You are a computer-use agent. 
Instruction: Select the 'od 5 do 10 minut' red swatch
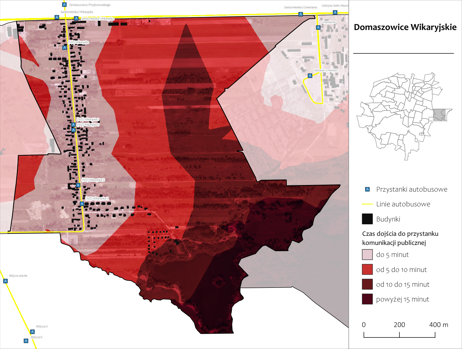(367, 270)
